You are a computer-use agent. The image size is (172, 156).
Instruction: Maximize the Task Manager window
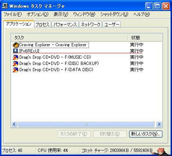[x=157, y=6]
